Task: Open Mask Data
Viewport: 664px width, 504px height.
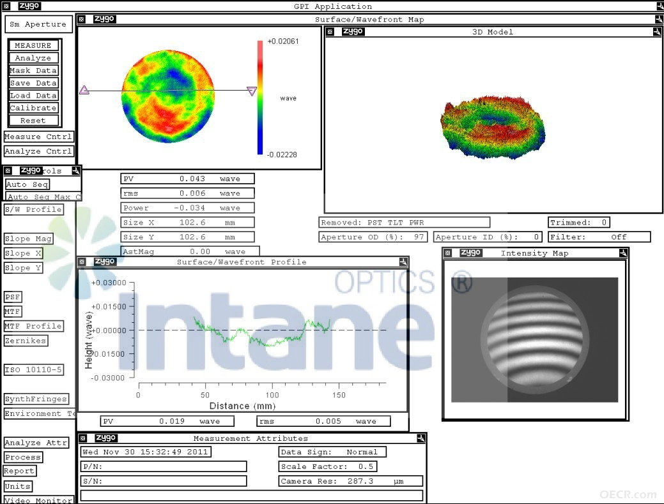Action: click(x=33, y=71)
